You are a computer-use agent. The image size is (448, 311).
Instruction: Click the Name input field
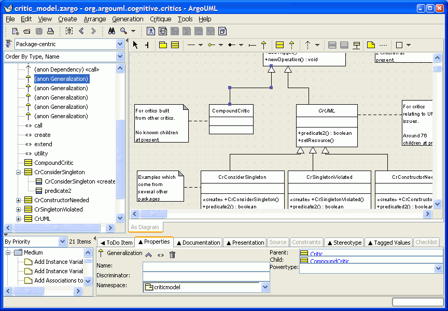point(206,266)
